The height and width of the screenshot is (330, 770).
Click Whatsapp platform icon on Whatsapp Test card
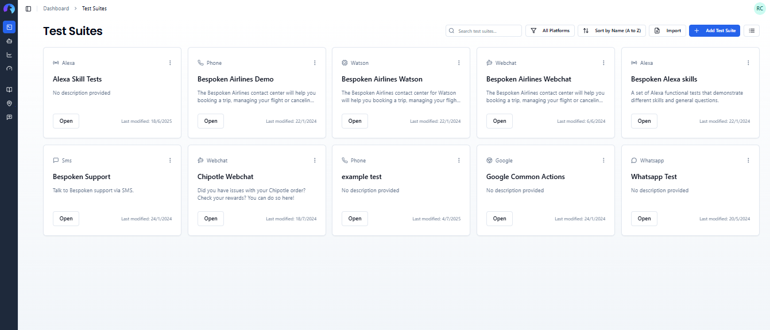[x=634, y=161]
